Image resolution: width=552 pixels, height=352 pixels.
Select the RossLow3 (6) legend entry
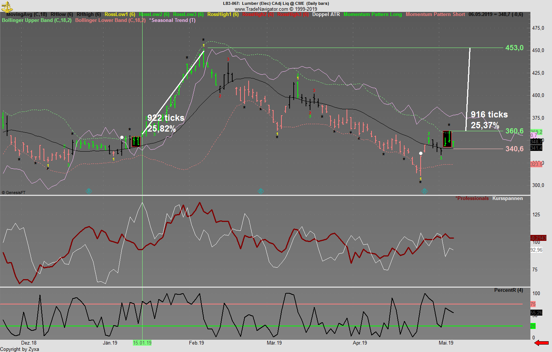pyautogui.click(x=188, y=14)
